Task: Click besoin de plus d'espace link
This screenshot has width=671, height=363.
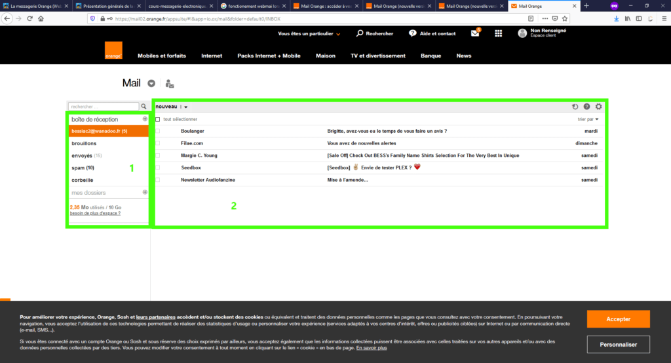Action: (95, 213)
